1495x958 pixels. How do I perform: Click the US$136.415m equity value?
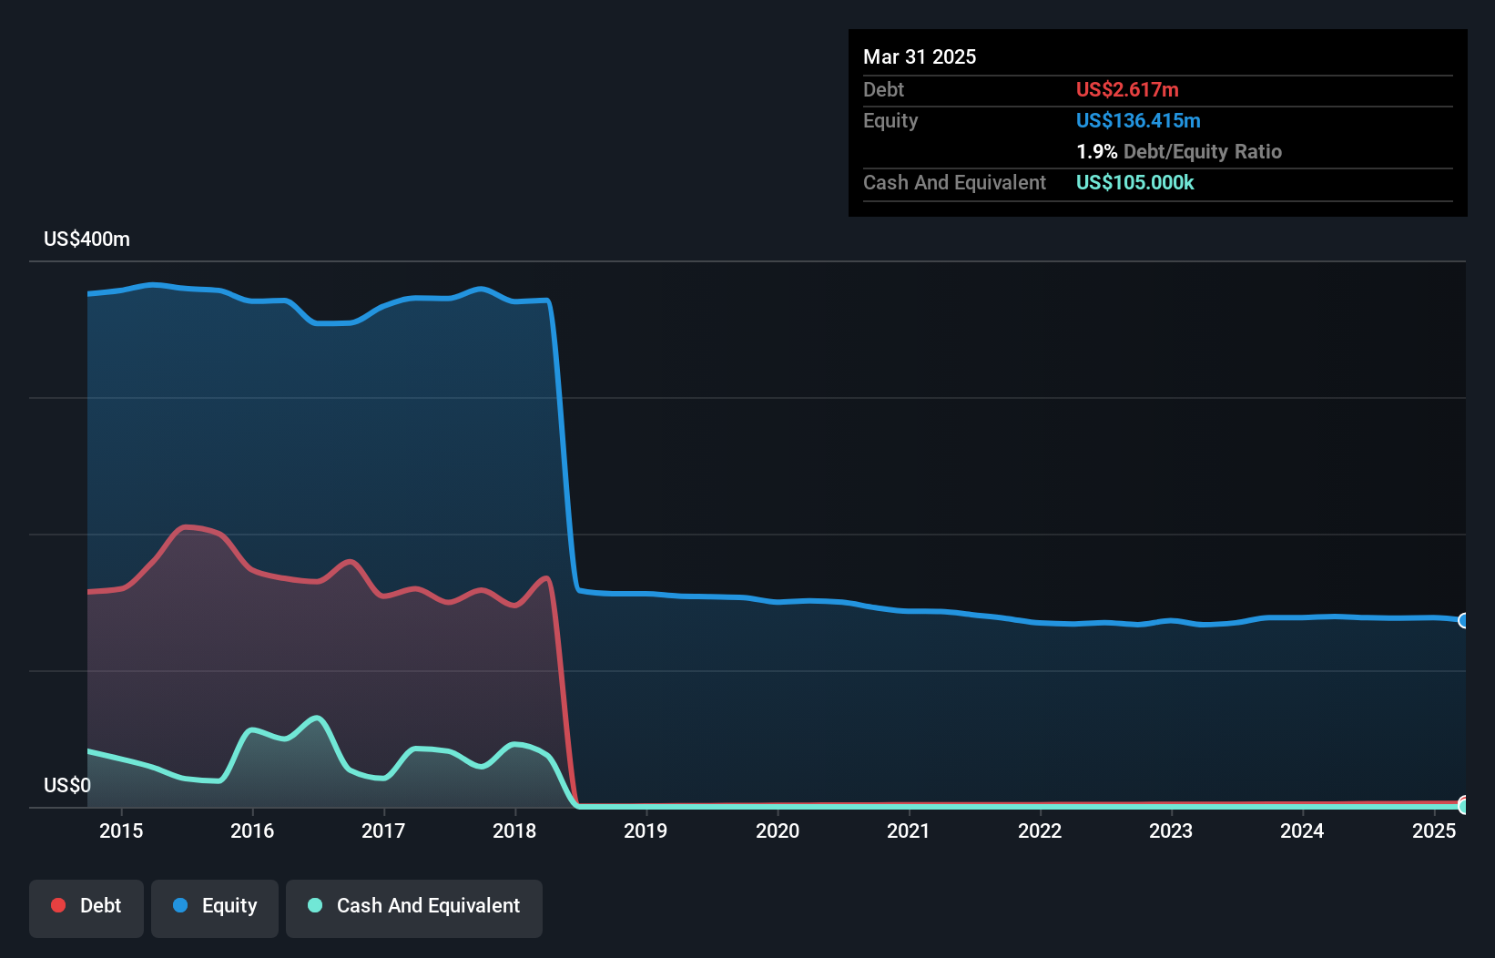point(1138,120)
